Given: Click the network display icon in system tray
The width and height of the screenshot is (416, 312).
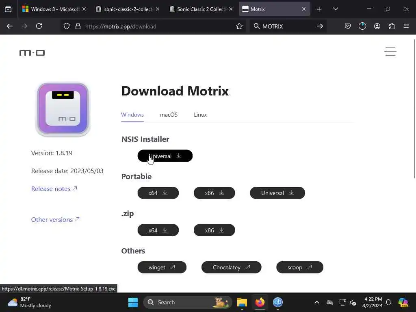Looking at the screenshot, I should pyautogui.click(x=342, y=302).
